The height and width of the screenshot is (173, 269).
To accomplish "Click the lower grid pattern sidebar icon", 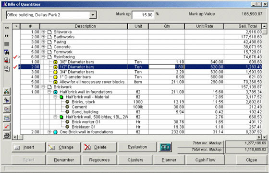I will (x=7, y=118).
